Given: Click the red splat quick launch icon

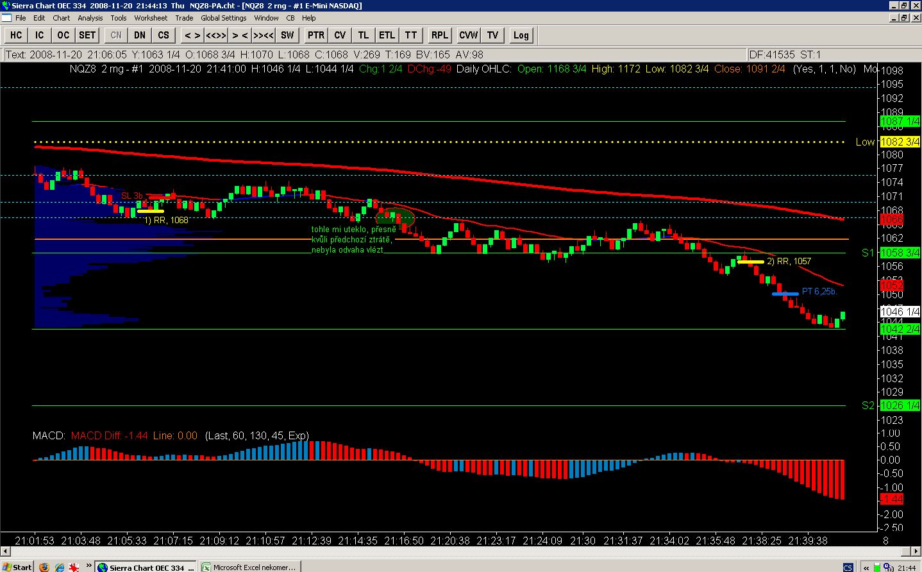Looking at the screenshot, I should [74, 567].
